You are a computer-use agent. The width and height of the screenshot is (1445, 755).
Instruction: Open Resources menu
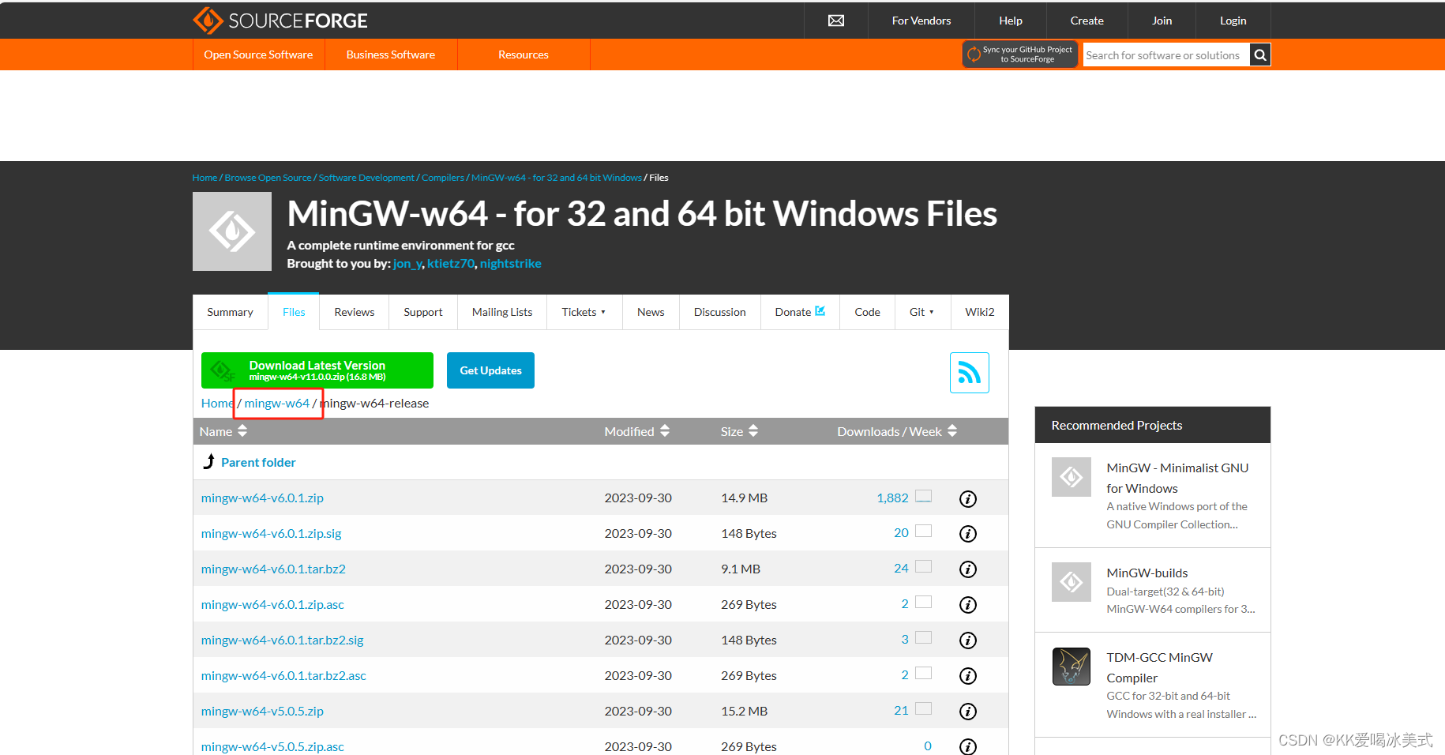tap(524, 54)
